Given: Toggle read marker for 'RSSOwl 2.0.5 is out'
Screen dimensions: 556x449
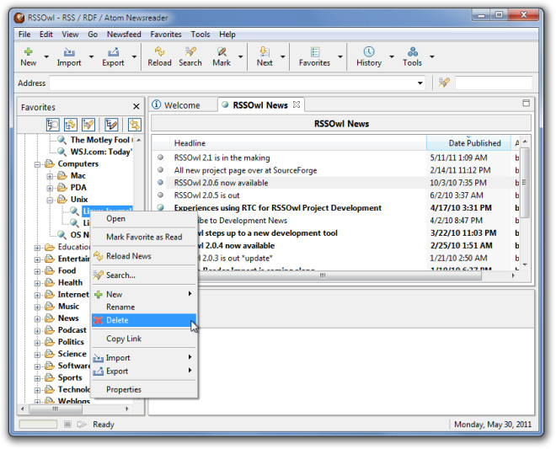Looking at the screenshot, I should tap(160, 195).
